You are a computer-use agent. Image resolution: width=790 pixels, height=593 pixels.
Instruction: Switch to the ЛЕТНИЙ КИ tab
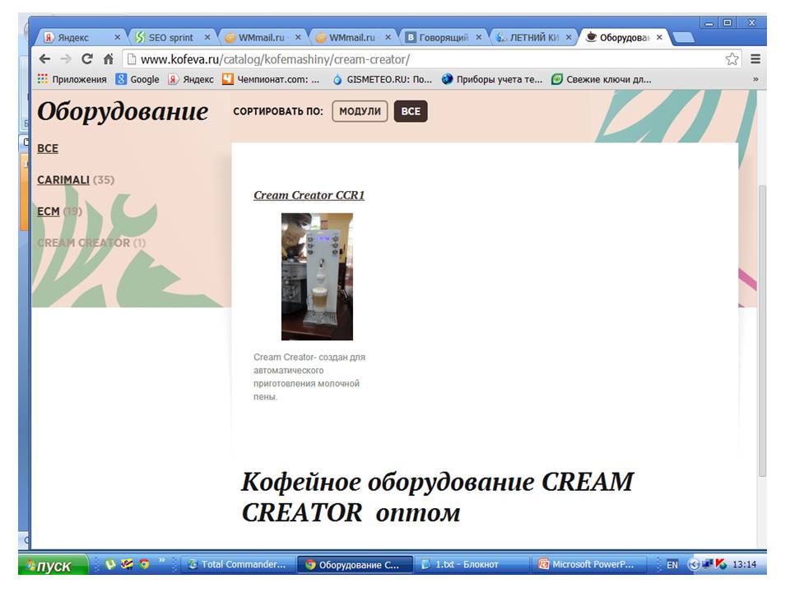(534, 37)
